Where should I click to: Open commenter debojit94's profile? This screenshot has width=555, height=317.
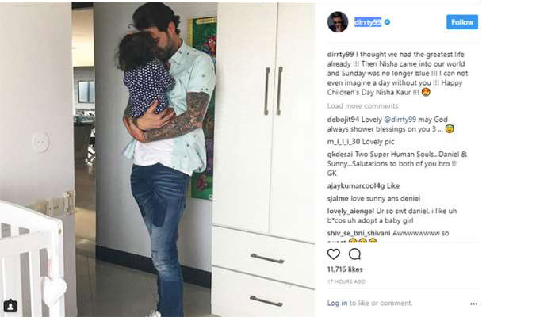pyautogui.click(x=343, y=120)
